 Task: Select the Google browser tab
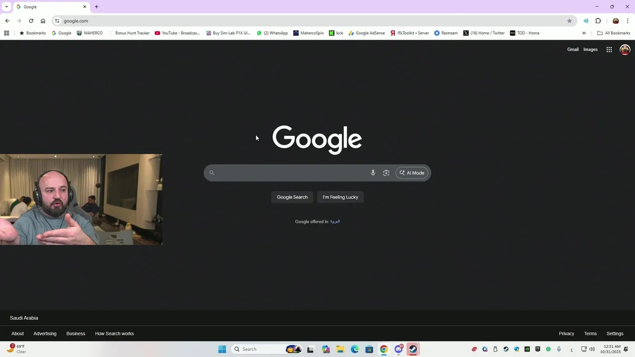[51, 7]
